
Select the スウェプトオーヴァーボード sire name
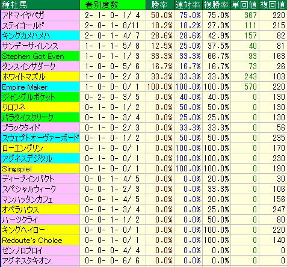(40, 138)
